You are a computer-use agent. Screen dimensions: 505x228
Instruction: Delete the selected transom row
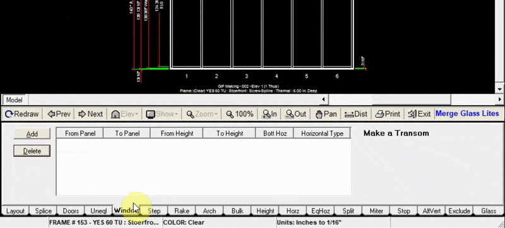pos(32,151)
